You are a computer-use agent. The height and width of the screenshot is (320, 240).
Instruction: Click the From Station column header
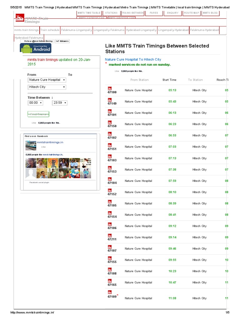click(x=140, y=80)
